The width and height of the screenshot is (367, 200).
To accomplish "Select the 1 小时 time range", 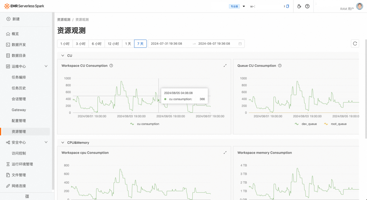I will (65, 44).
